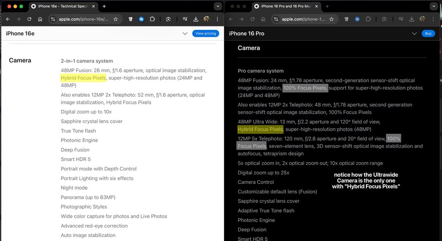Click 'Digital zoom up to 25x' line
This screenshot has width=442, height=241.
coord(264,172)
